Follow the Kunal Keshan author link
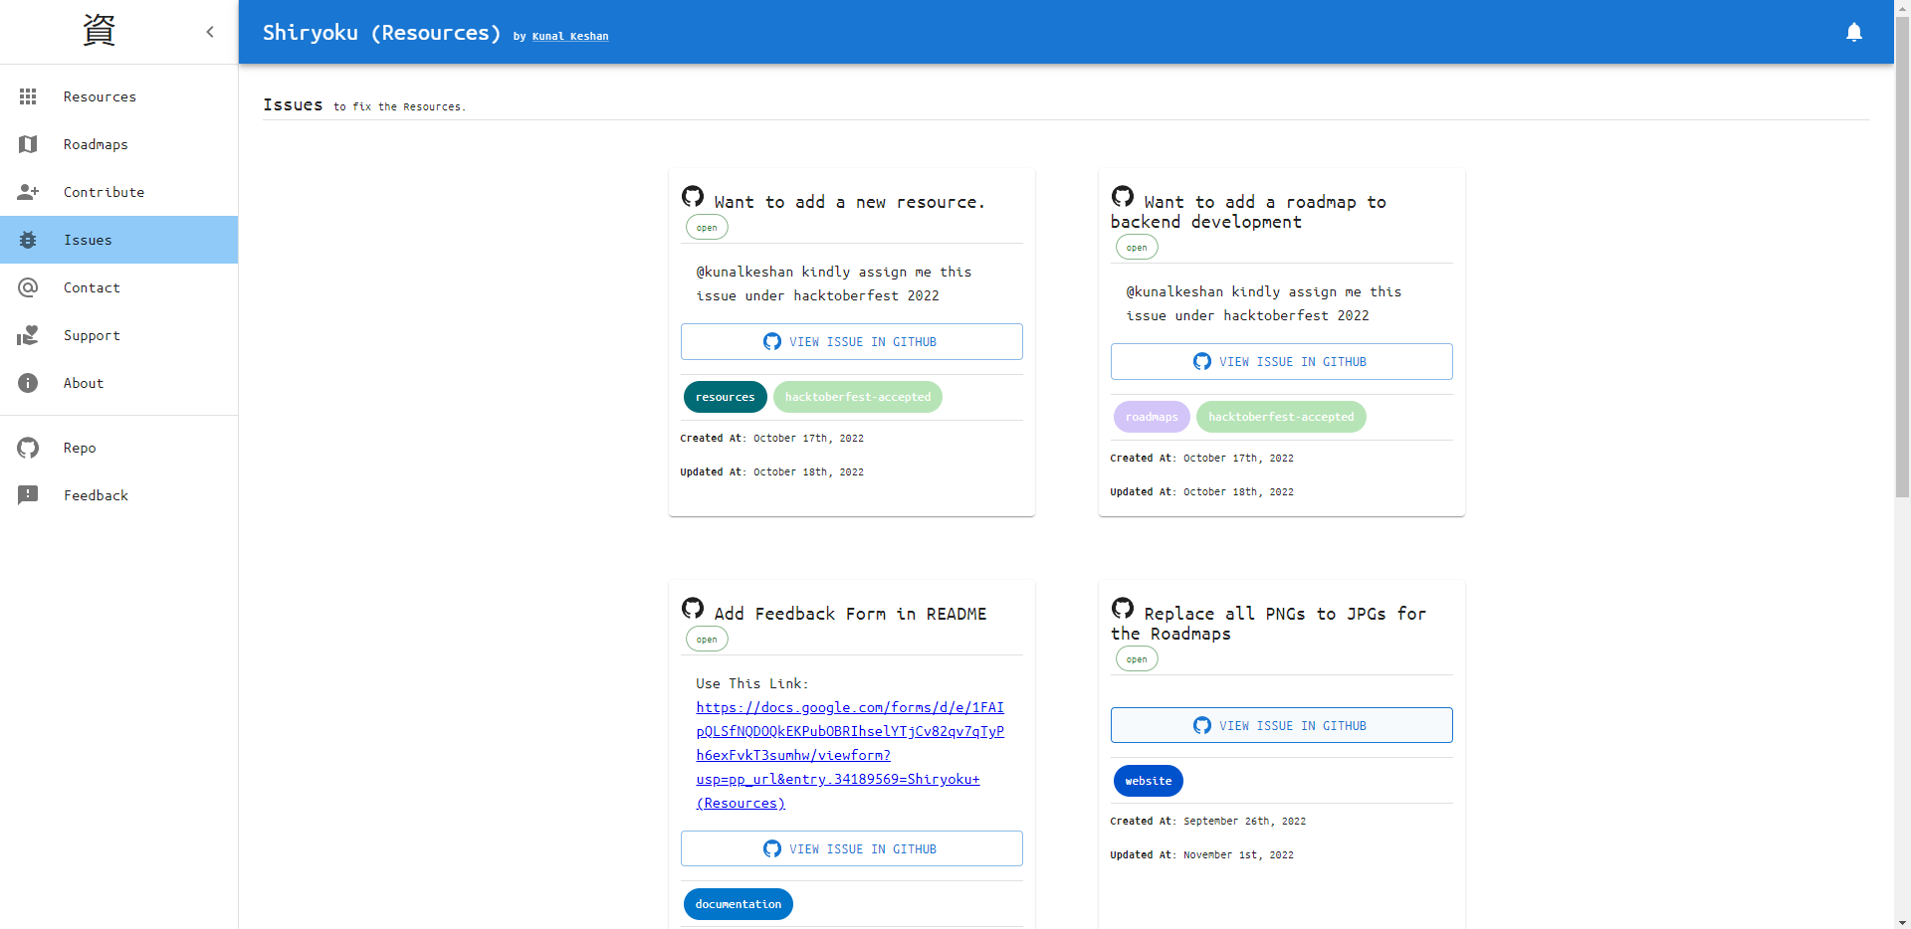 (570, 36)
